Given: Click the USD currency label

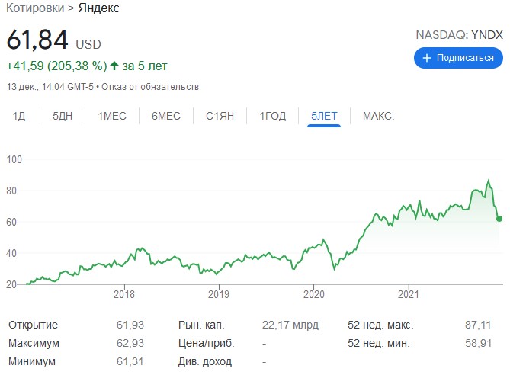Looking at the screenshot, I should point(88,44).
